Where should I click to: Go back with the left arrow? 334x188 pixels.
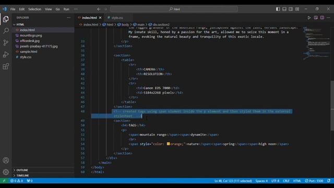[99, 9]
